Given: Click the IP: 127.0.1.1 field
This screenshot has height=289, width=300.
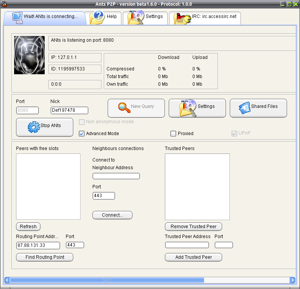Looking at the screenshot, I should [75, 57].
